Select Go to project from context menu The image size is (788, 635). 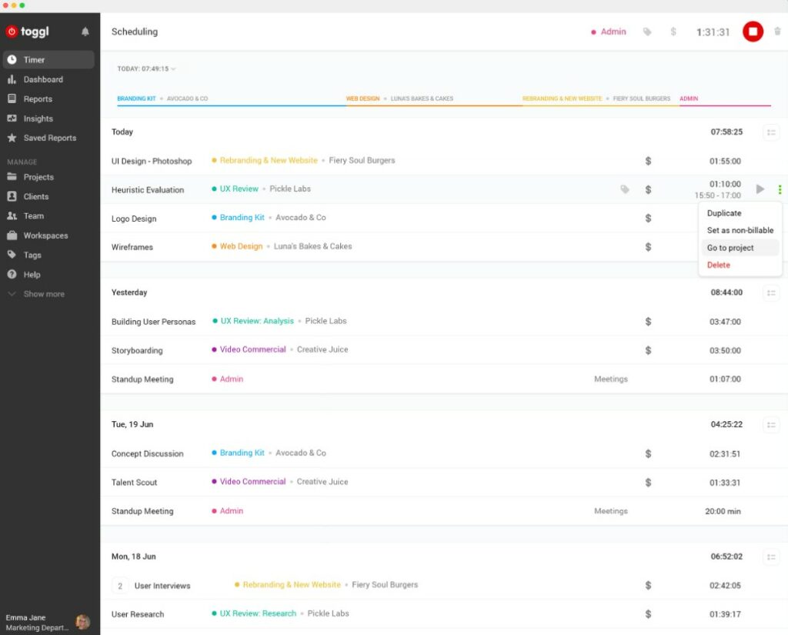(729, 247)
